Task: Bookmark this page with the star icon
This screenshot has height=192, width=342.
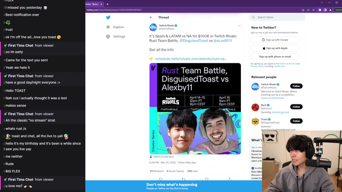Action: click(x=314, y=10)
